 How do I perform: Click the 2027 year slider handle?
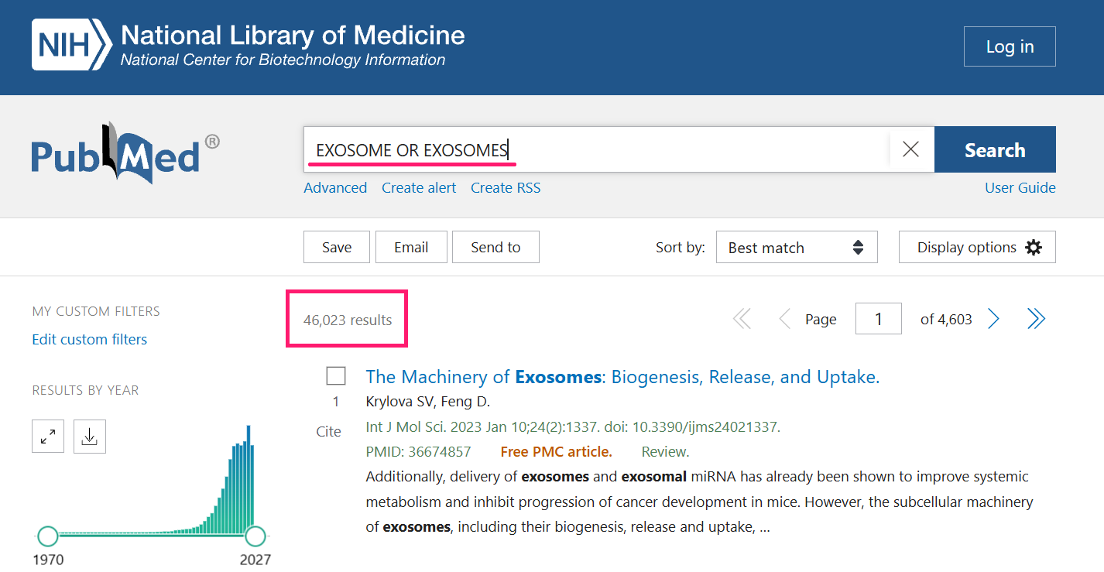click(x=255, y=536)
